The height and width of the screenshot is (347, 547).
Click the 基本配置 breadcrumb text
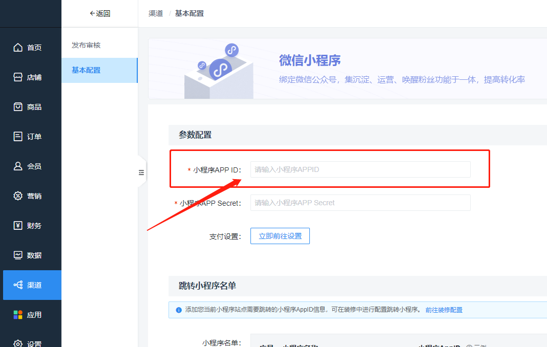189,13
